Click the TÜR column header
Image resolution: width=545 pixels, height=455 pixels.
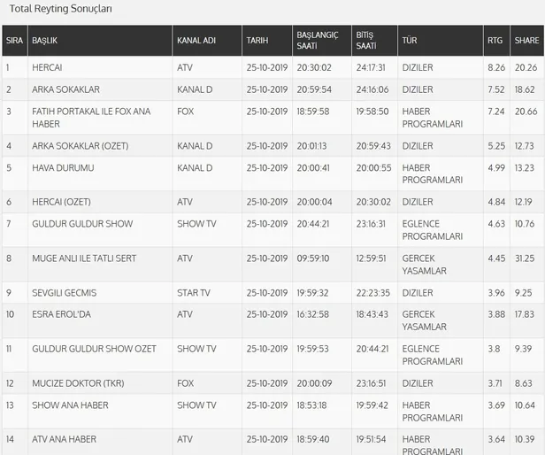tap(410, 41)
